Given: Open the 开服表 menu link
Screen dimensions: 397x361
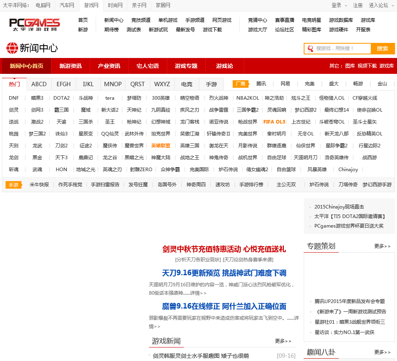Looking at the screenshot, I should (363, 30).
